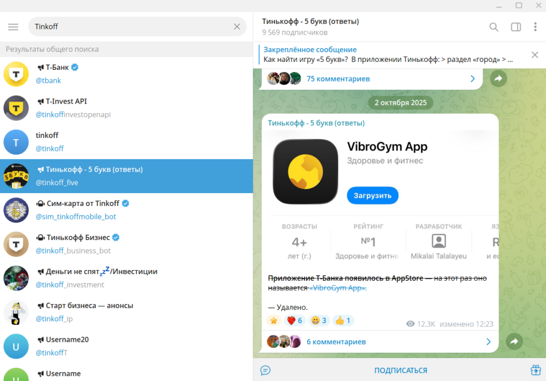Toggle the right sidebar panel icon

(516, 27)
